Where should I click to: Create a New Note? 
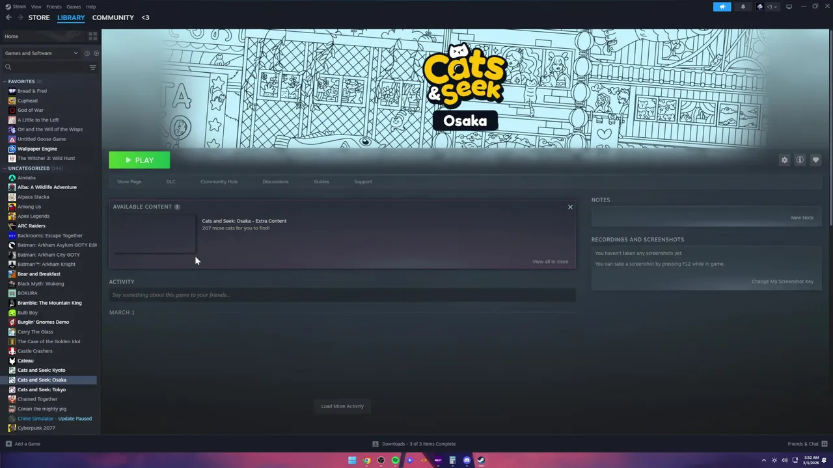click(x=802, y=218)
